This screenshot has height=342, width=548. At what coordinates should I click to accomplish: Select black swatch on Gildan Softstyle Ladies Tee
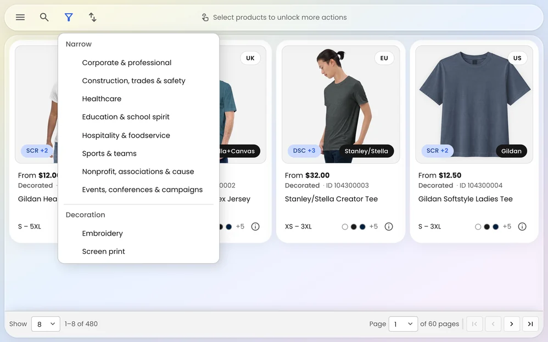tap(487, 227)
